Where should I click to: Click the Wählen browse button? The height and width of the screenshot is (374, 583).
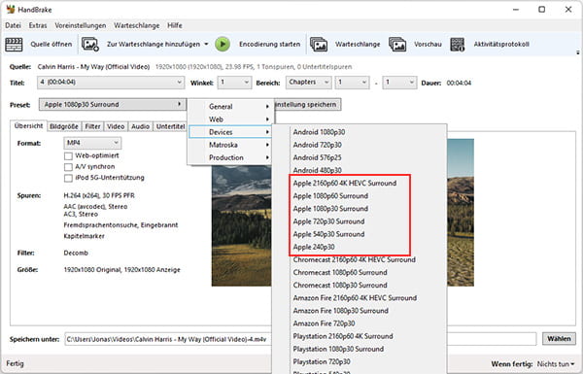(559, 339)
